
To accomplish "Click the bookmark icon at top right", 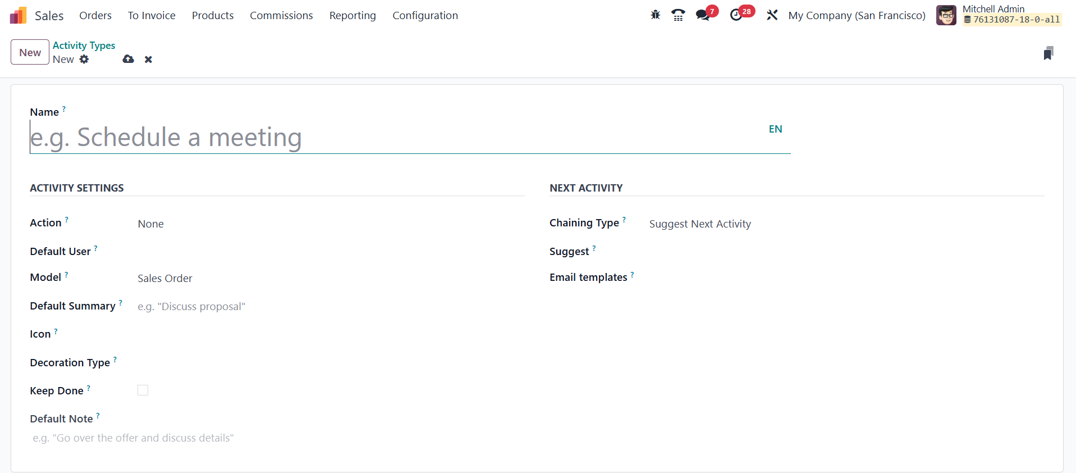I will [x=1048, y=53].
